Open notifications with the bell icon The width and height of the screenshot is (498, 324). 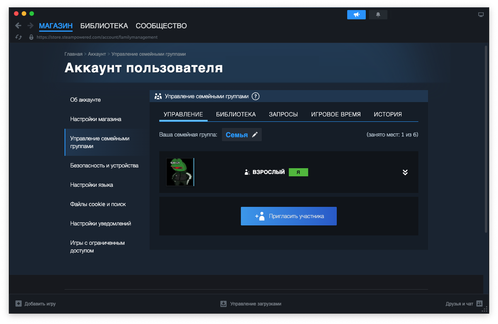(378, 15)
